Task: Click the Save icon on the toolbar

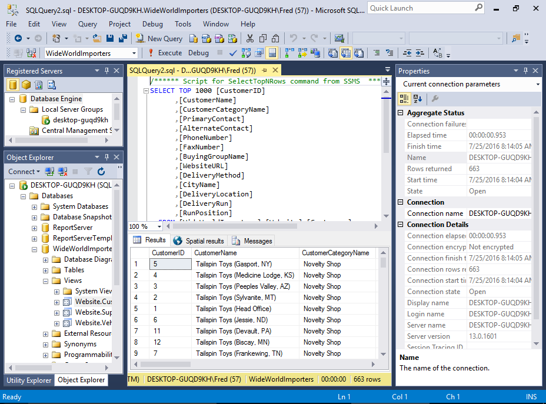Action: [x=111, y=38]
